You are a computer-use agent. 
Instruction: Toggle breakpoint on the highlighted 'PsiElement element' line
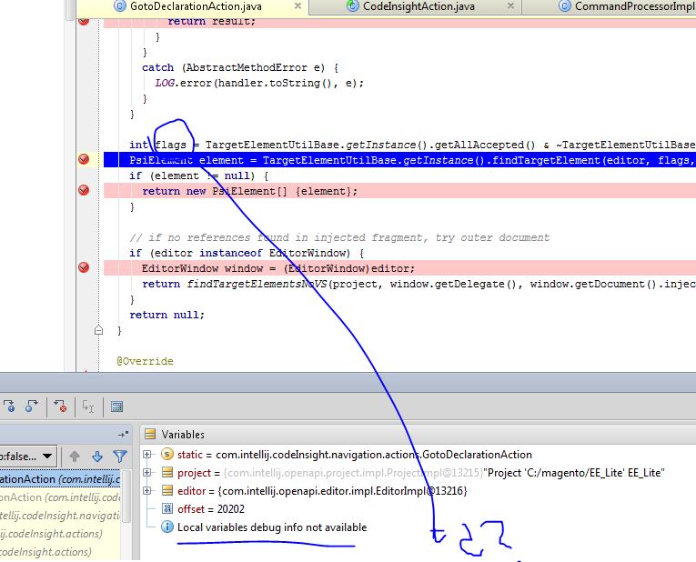pos(84,159)
